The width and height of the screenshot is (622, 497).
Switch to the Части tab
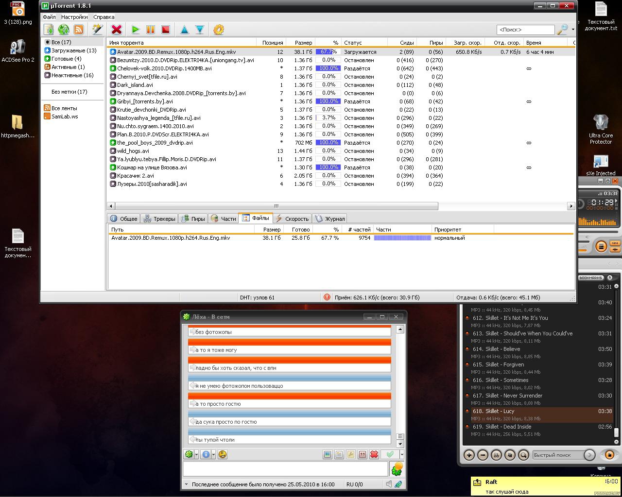[223, 218]
